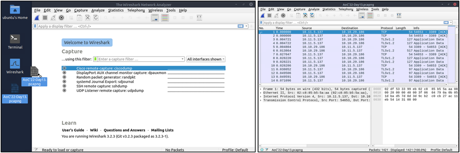Toggle auto-scroll during live capture in the pcapng window
The image size is (460, 153).
362,15
